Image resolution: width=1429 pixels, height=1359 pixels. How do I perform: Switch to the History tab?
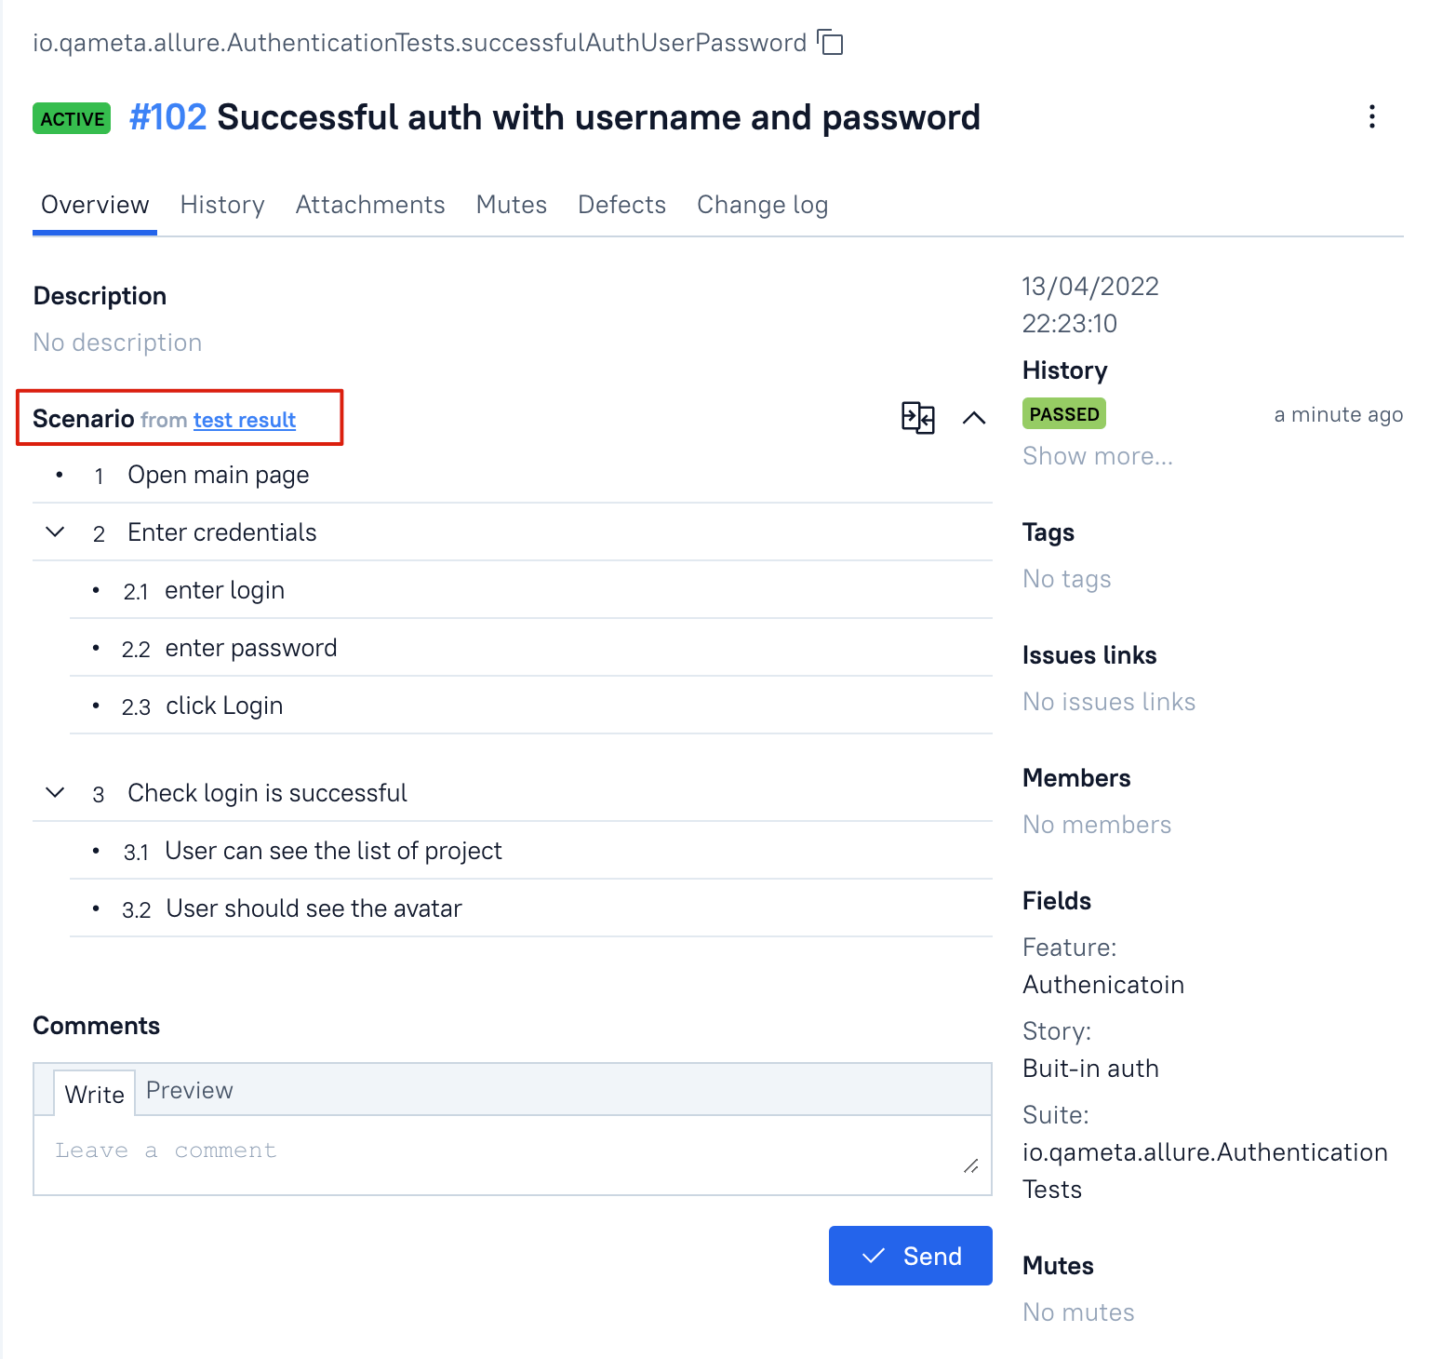coord(222,205)
